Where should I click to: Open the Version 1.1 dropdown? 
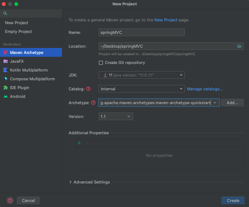[116, 117]
